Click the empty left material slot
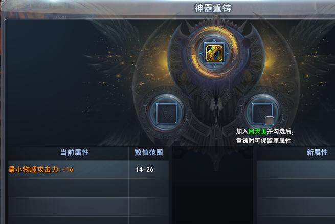The height and width of the screenshot is (224, 335). pos(166,113)
